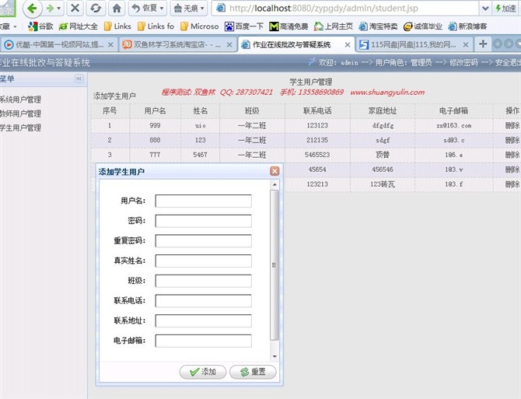Image resolution: width=521 pixels, height=399 pixels.
Task: Click the 电子邮箱 input field
Action: pyautogui.click(x=204, y=341)
